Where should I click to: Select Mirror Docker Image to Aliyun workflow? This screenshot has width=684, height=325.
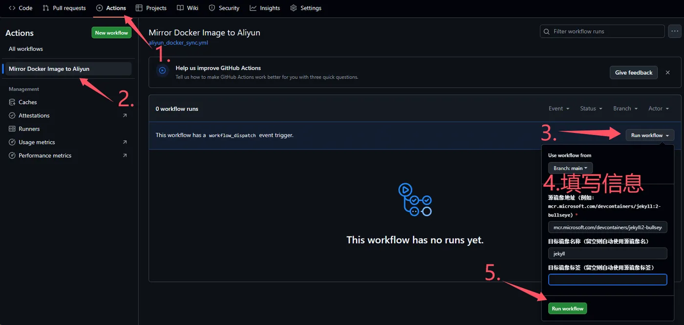click(x=67, y=69)
